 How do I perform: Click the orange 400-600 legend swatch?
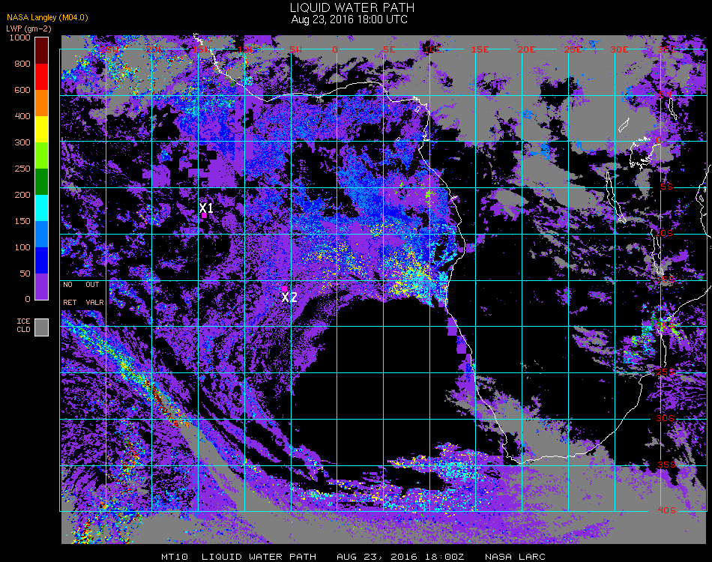coord(42,103)
